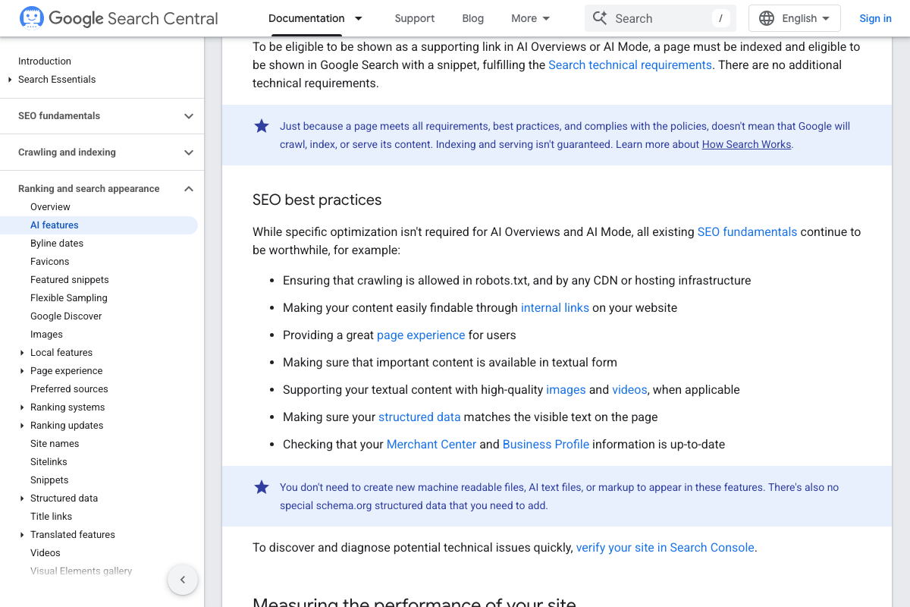Open Featured snippets in the sidebar

(70, 280)
